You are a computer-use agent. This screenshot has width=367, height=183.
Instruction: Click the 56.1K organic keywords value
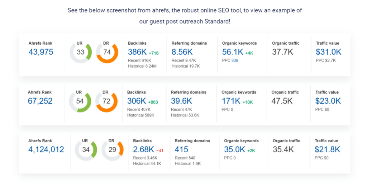tap(232, 52)
